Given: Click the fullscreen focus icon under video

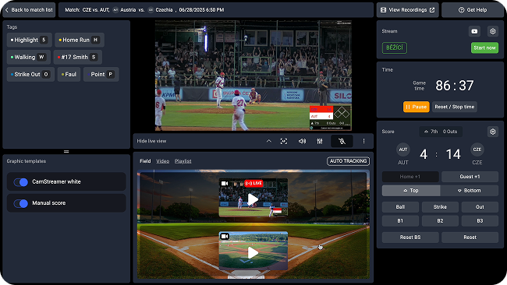Looking at the screenshot, I should 284,142.
